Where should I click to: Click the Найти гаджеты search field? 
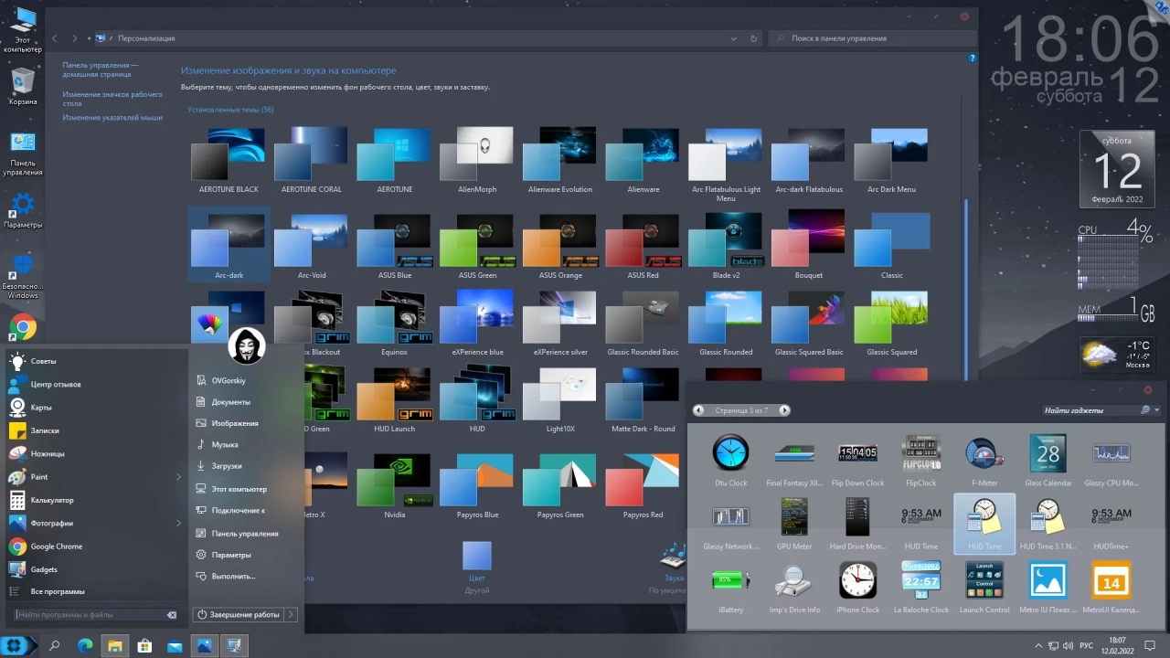click(x=1090, y=410)
